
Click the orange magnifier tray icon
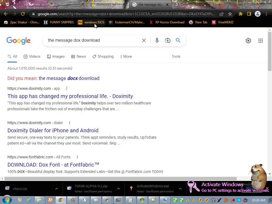[x=226, y=200]
